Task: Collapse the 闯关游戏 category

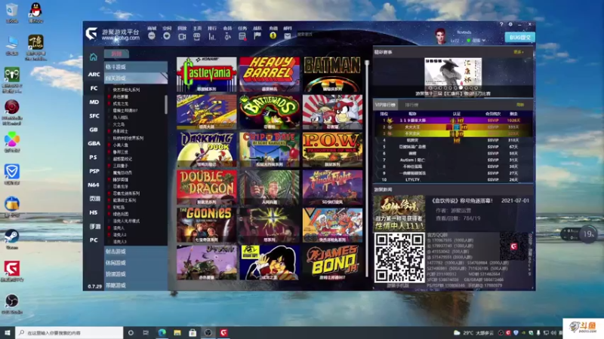Action: (x=136, y=78)
